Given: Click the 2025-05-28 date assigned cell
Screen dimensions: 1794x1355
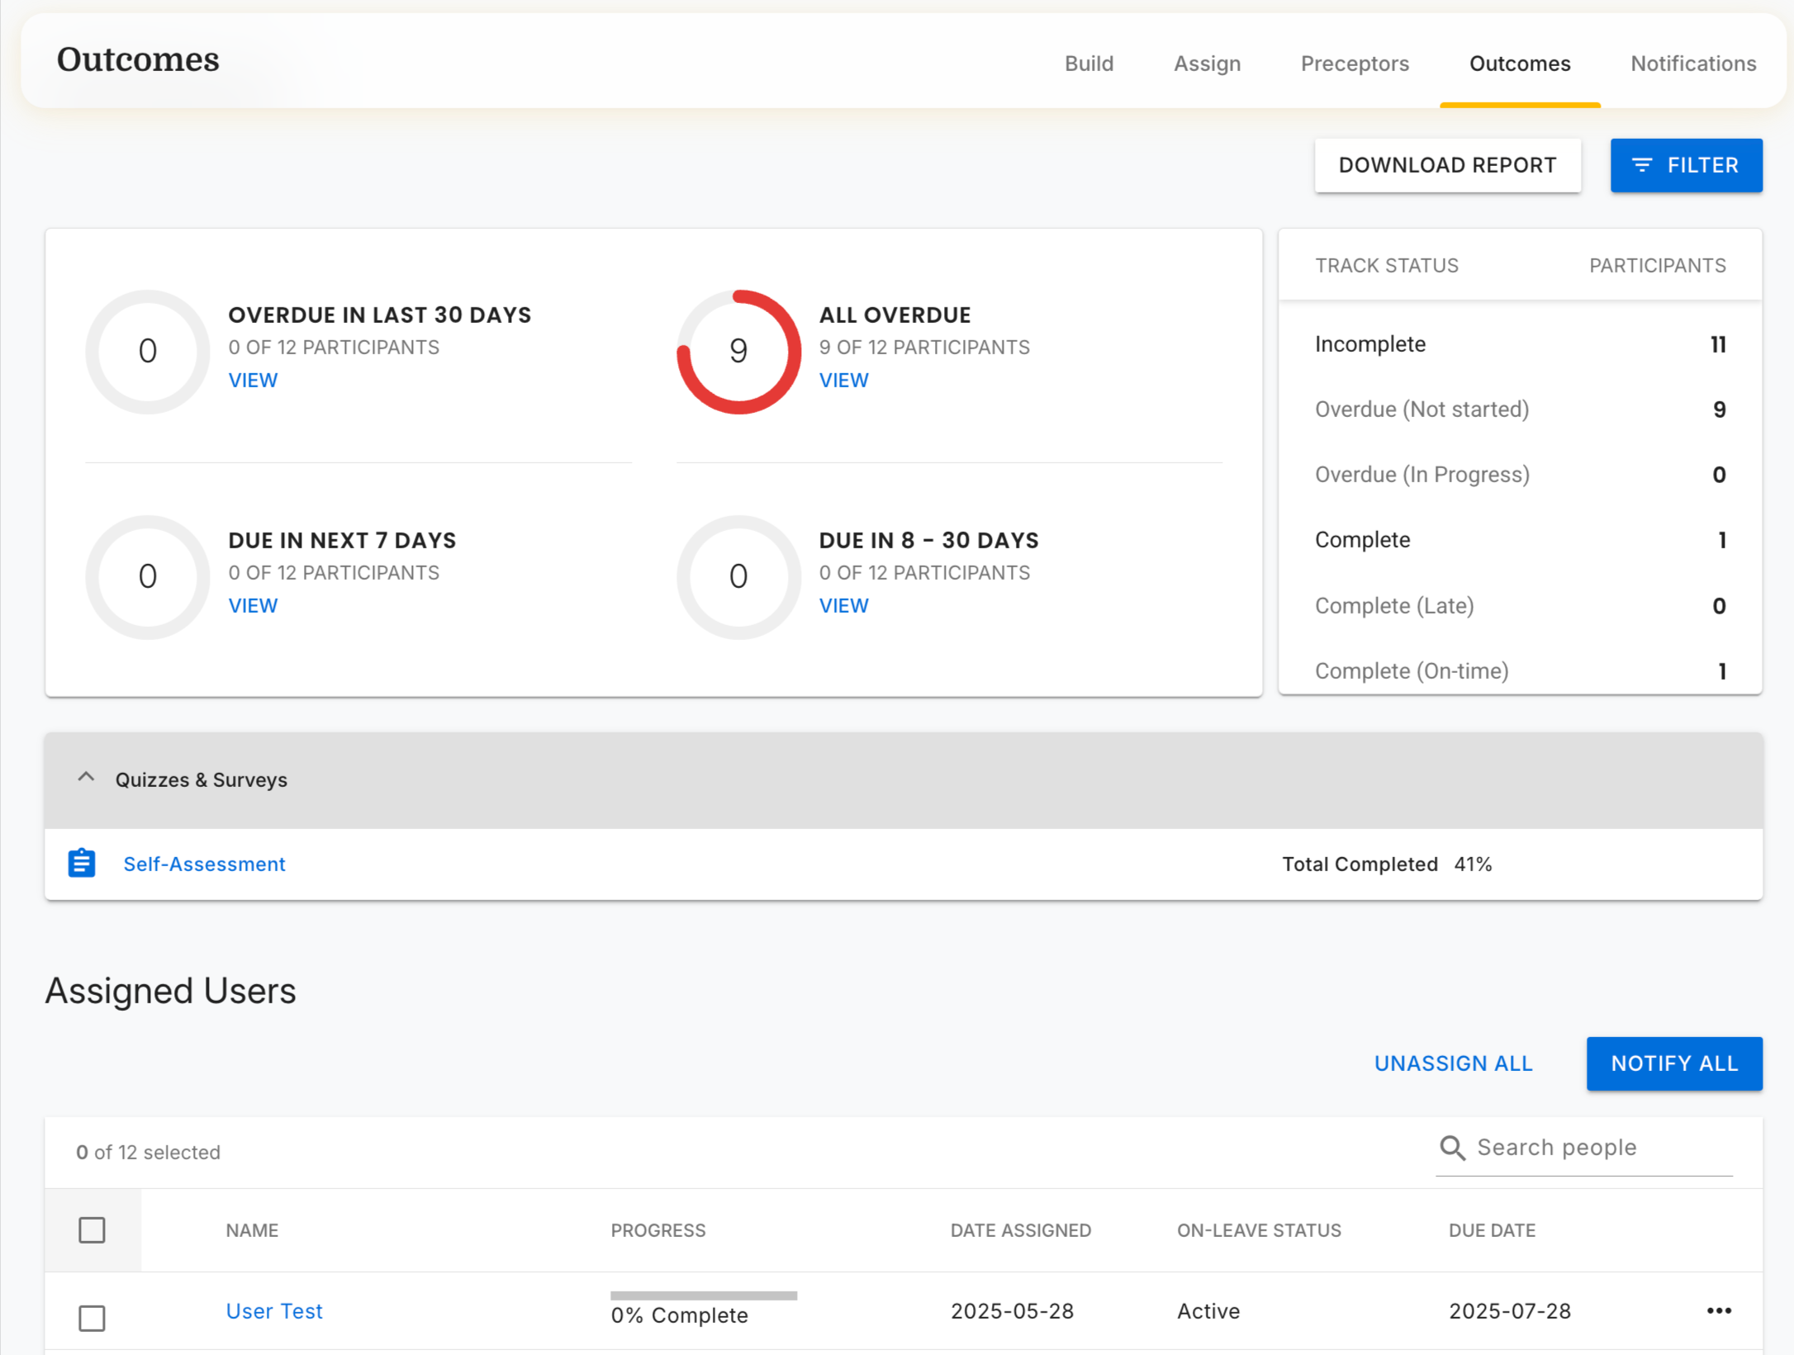Looking at the screenshot, I should pyautogui.click(x=1012, y=1310).
